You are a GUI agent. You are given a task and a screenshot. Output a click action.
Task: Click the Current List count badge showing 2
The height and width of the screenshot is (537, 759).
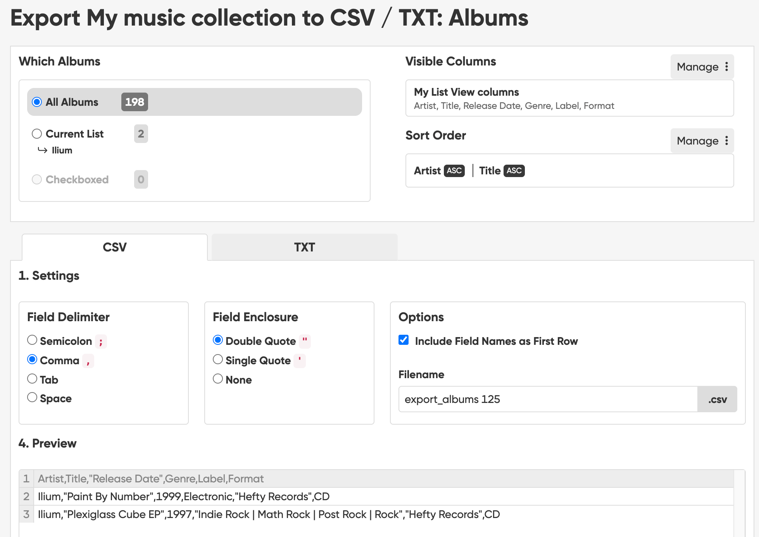pos(141,134)
